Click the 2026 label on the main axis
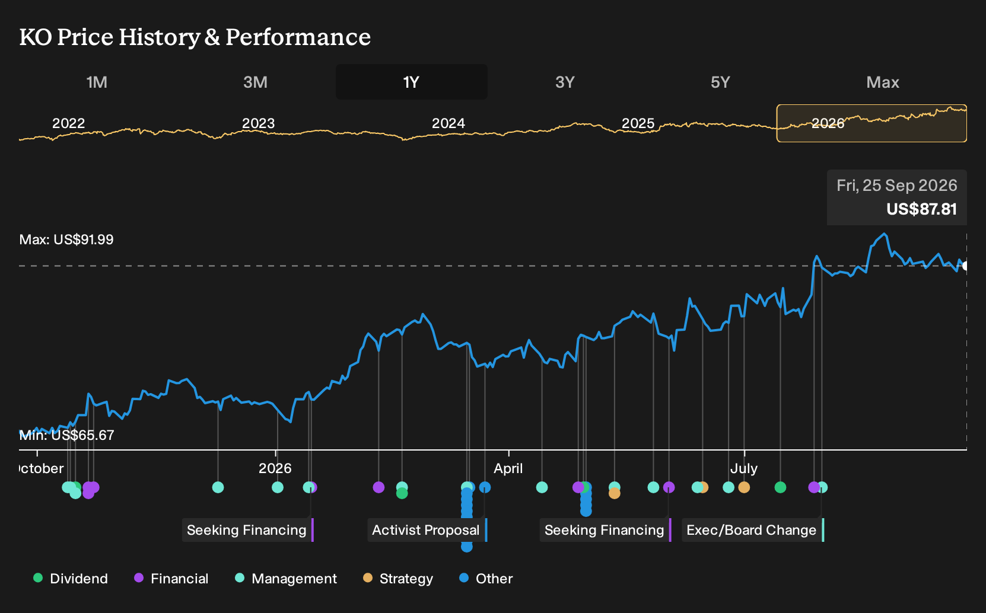Screen dimensions: 986x613 [x=275, y=468]
